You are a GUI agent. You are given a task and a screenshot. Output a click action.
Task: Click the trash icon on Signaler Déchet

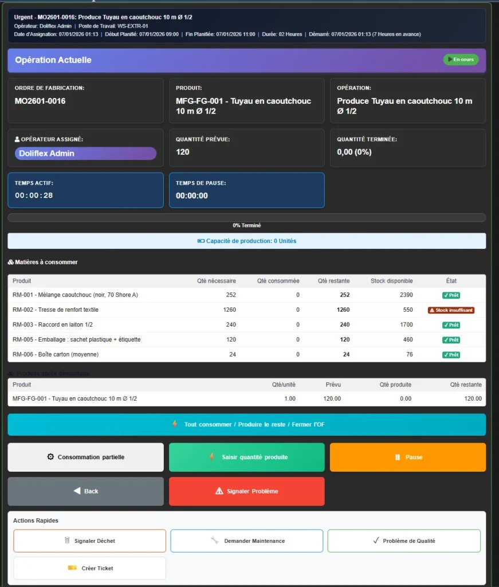(67, 541)
